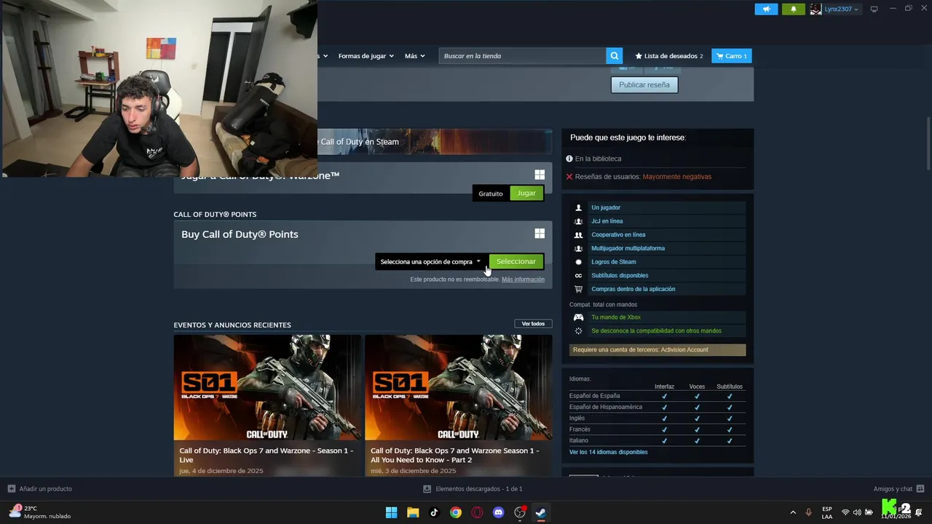Click Windows icon on Call of Duty Points
The width and height of the screenshot is (932, 524).
[x=540, y=234]
